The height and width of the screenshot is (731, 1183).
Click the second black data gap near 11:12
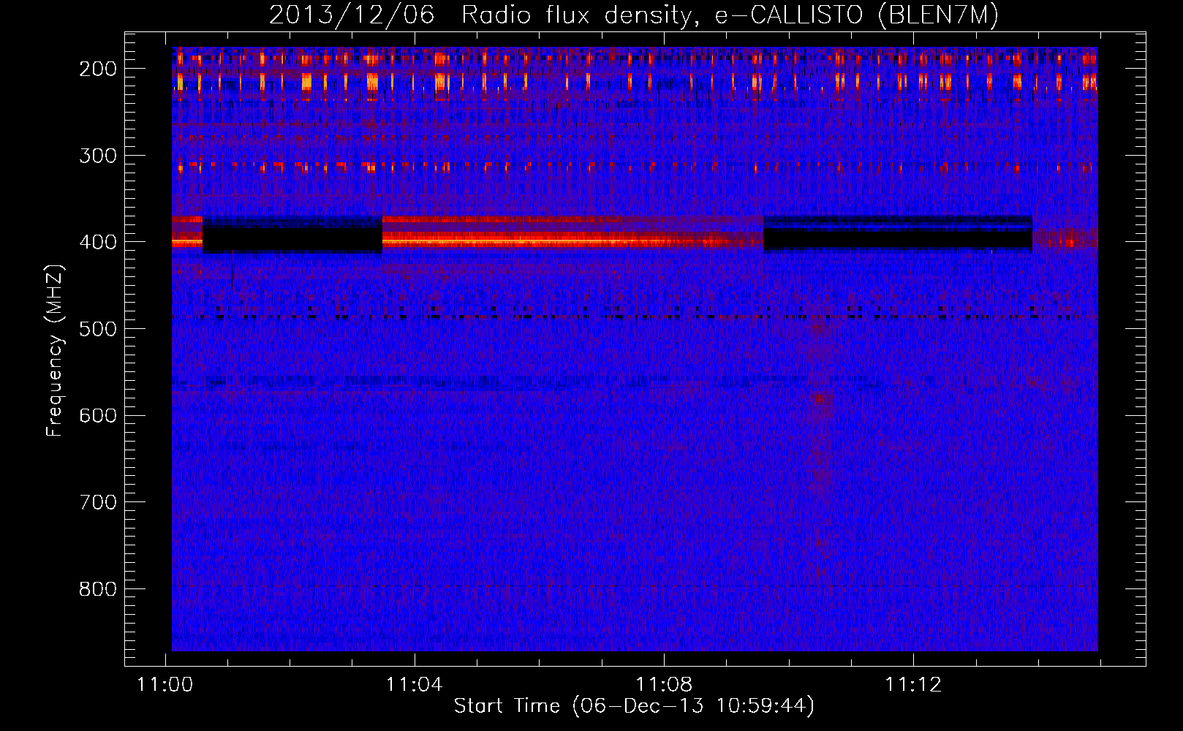pyautogui.click(x=898, y=239)
